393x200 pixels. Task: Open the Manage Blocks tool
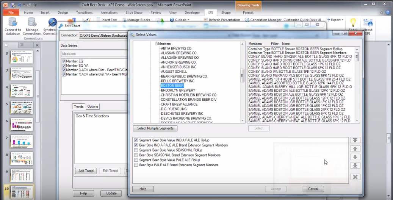point(136,20)
